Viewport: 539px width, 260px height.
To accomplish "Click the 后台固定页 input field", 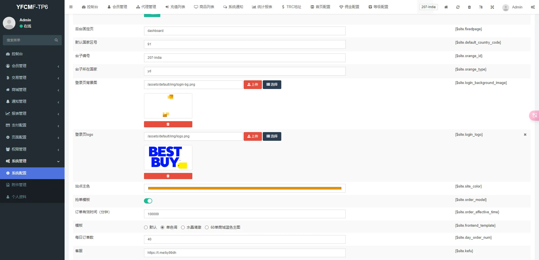I will (x=245, y=31).
